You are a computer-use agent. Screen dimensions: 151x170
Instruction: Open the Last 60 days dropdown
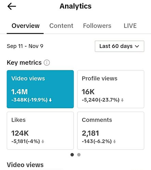click(120, 46)
